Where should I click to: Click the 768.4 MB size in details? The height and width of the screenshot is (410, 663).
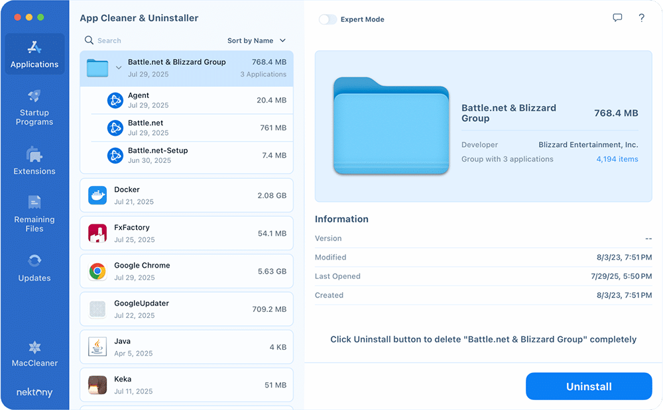(616, 113)
